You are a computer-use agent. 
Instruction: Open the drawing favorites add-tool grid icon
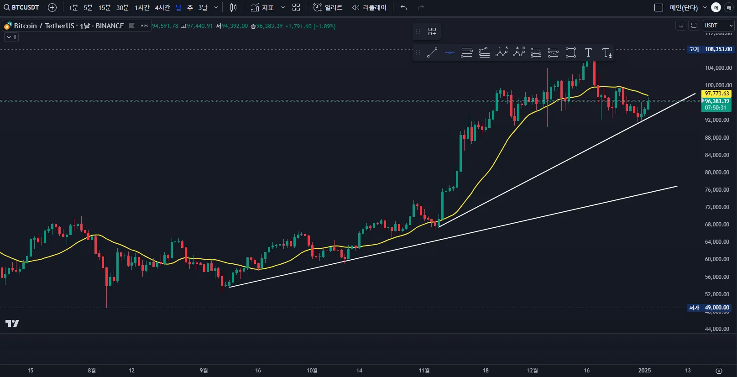[x=432, y=31]
